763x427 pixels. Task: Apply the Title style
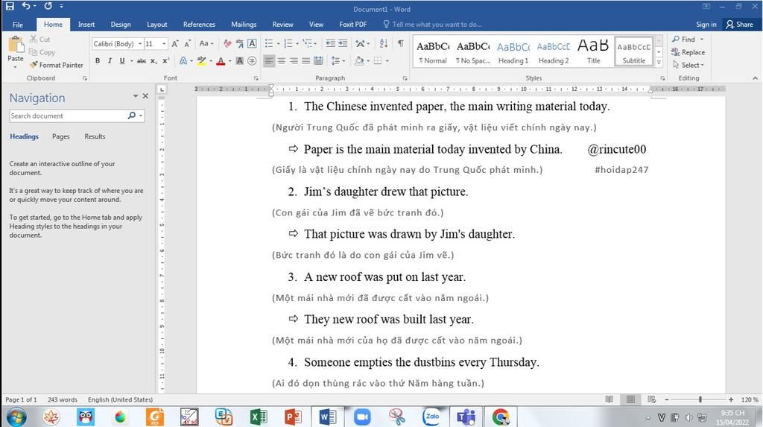(593, 52)
